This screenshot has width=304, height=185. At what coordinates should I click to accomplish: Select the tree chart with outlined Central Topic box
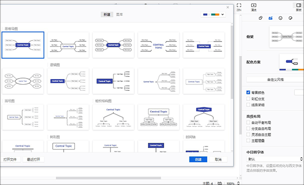[x=68, y=146]
